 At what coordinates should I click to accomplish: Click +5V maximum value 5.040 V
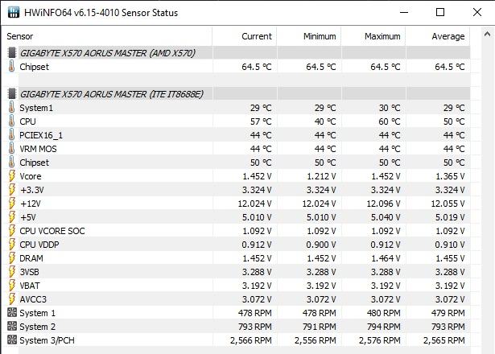click(x=386, y=217)
